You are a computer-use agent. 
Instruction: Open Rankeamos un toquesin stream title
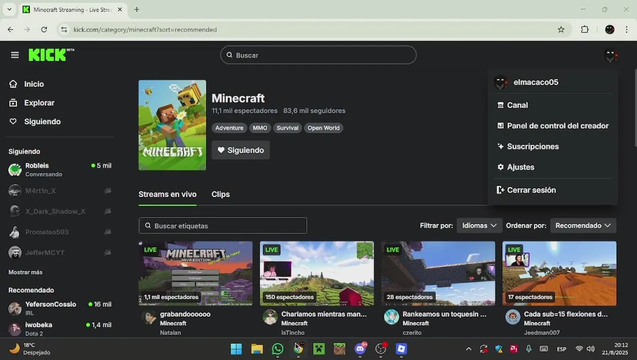click(x=445, y=314)
